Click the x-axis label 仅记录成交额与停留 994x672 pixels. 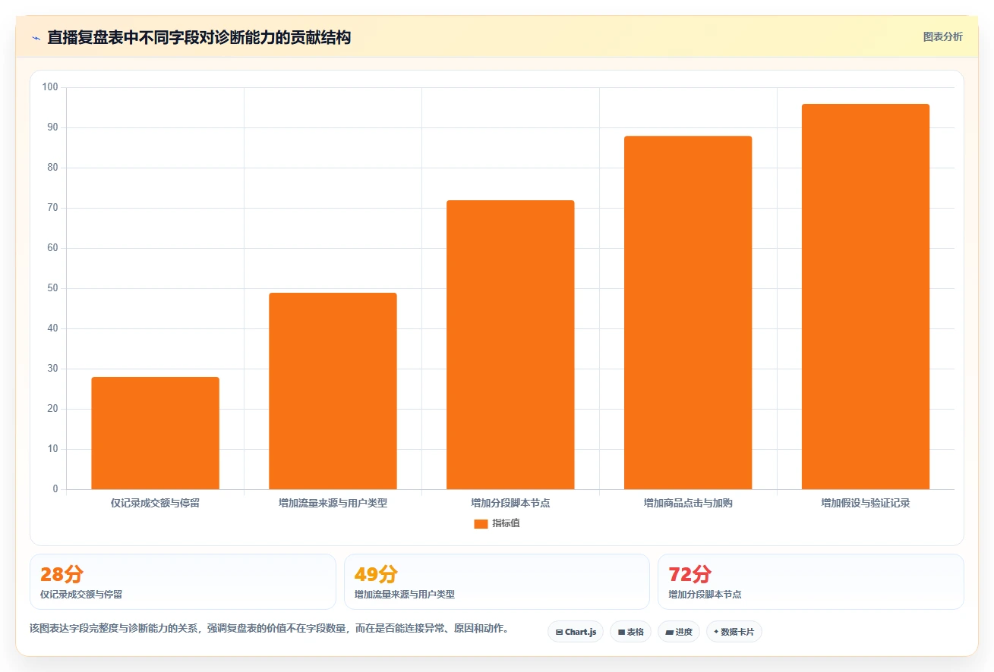[155, 503]
